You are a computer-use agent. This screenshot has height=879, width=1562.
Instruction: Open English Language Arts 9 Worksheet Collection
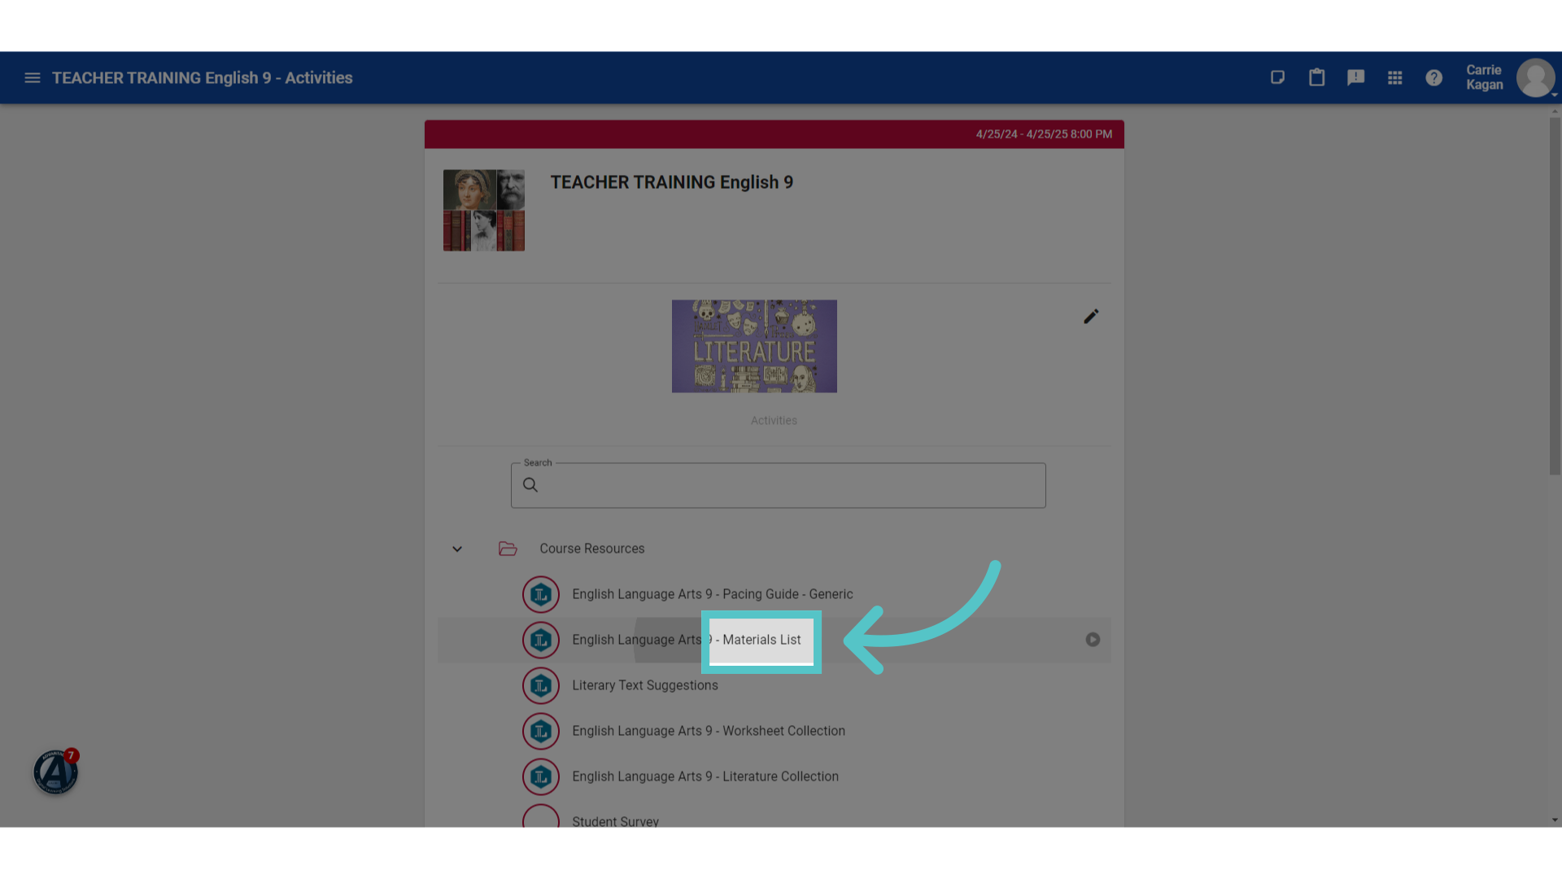pos(708,731)
